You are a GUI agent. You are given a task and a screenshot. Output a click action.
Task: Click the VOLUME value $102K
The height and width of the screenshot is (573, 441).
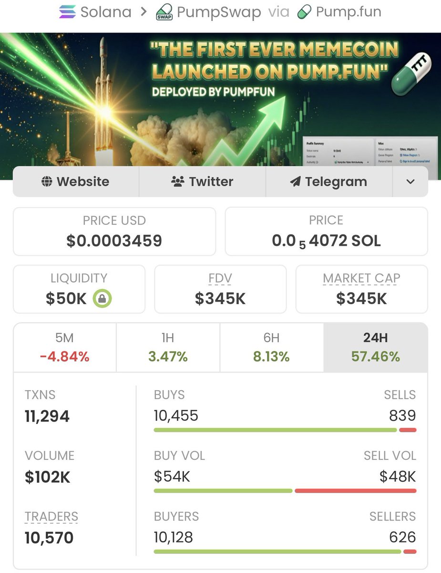pyautogui.click(x=48, y=477)
